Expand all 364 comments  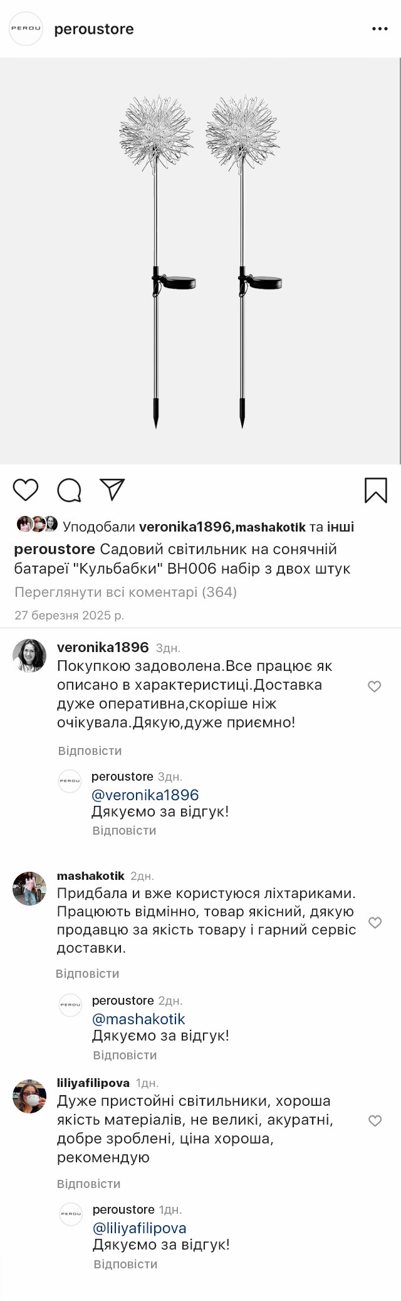125,592
